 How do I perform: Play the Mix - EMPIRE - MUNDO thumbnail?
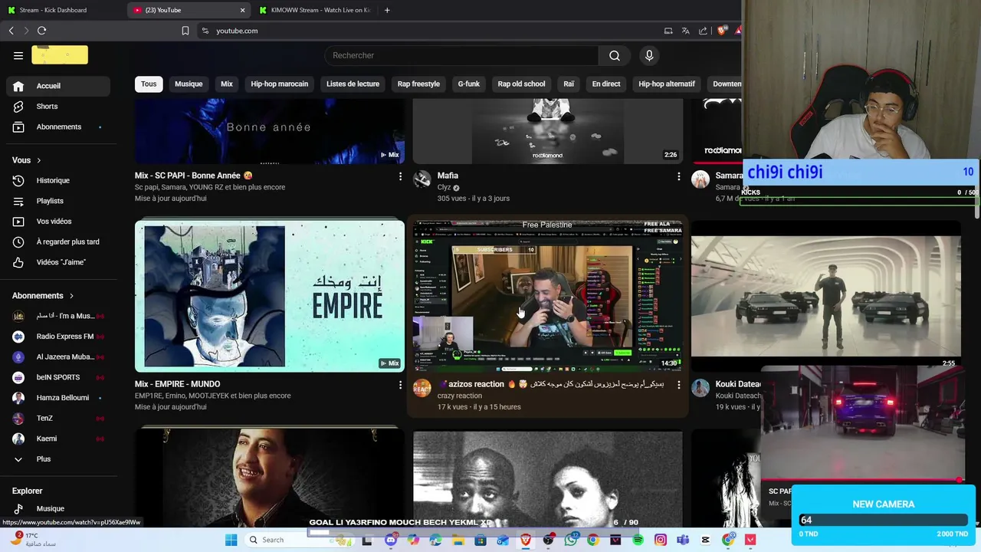pos(270,296)
